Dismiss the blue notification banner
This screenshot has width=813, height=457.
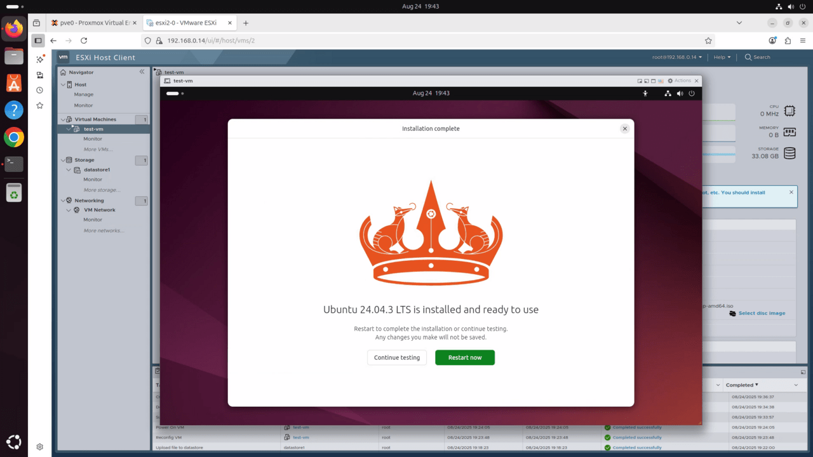[x=791, y=192]
